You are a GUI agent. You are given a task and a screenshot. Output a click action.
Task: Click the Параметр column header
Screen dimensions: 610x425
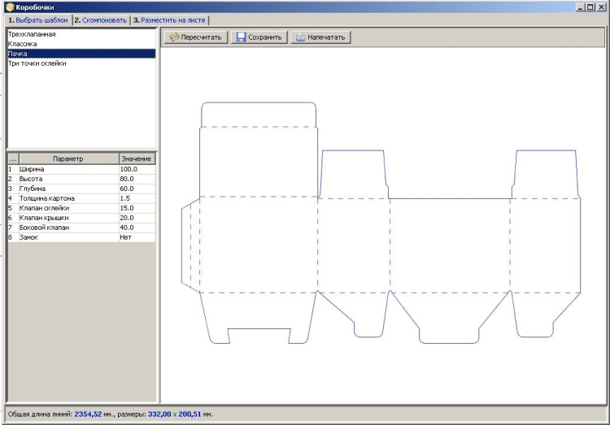68,158
